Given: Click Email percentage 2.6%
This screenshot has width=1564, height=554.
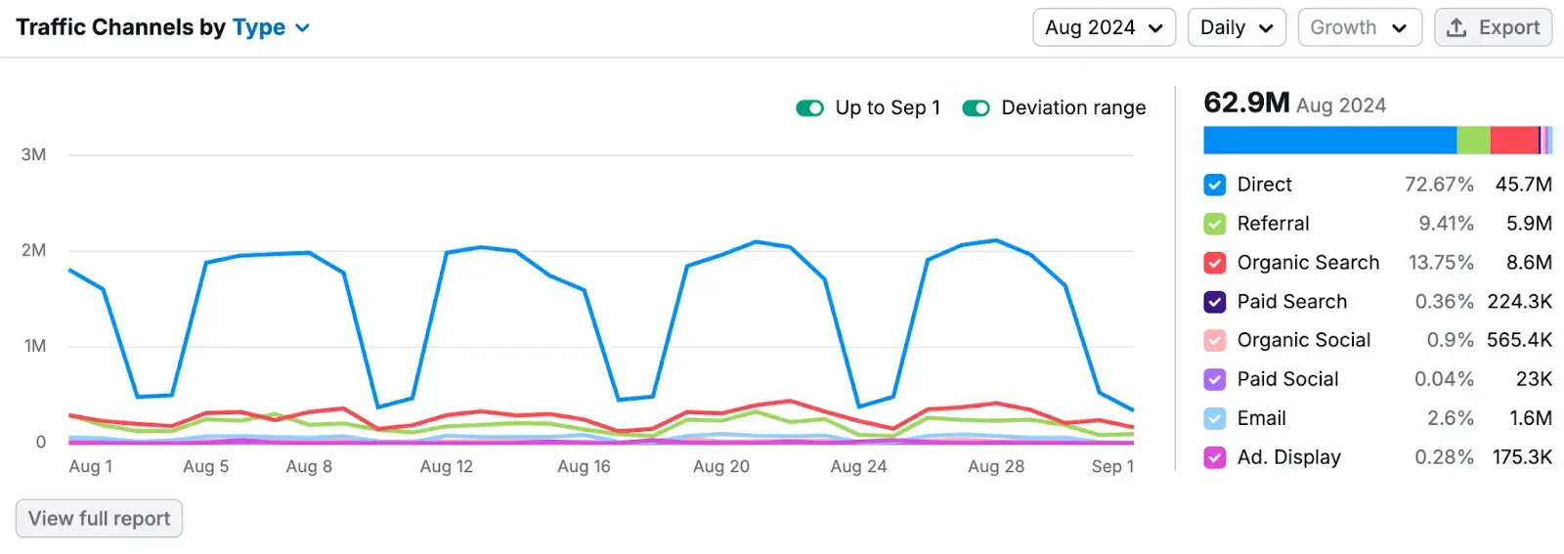Looking at the screenshot, I should click(1451, 418).
